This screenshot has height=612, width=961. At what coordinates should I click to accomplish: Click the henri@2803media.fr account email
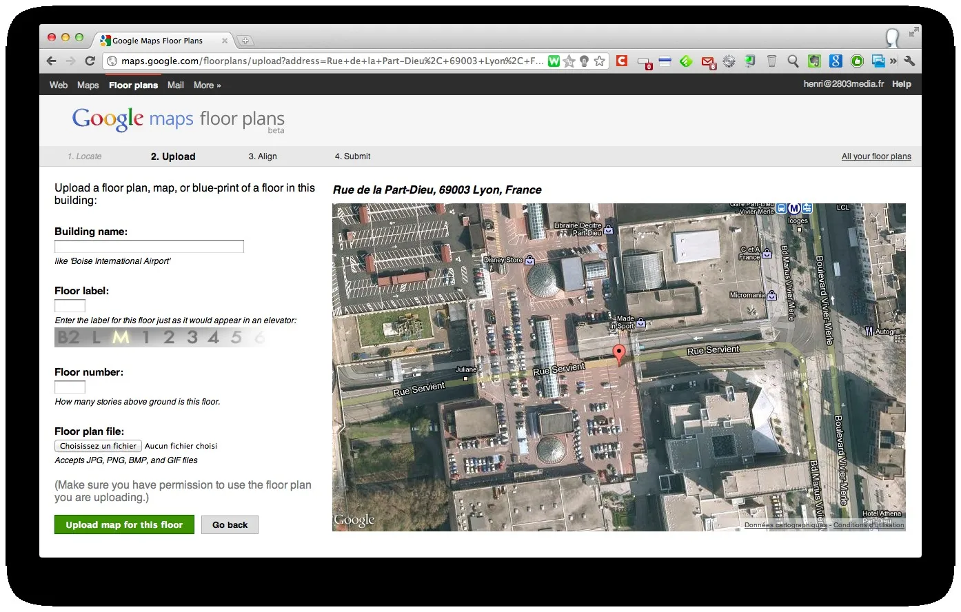pyautogui.click(x=844, y=84)
